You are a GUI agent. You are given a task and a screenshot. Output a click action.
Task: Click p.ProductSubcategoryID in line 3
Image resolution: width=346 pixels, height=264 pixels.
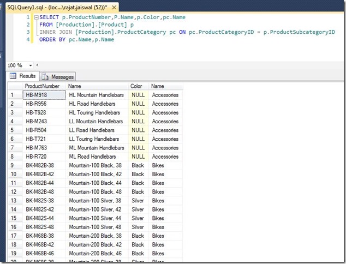[299, 32]
